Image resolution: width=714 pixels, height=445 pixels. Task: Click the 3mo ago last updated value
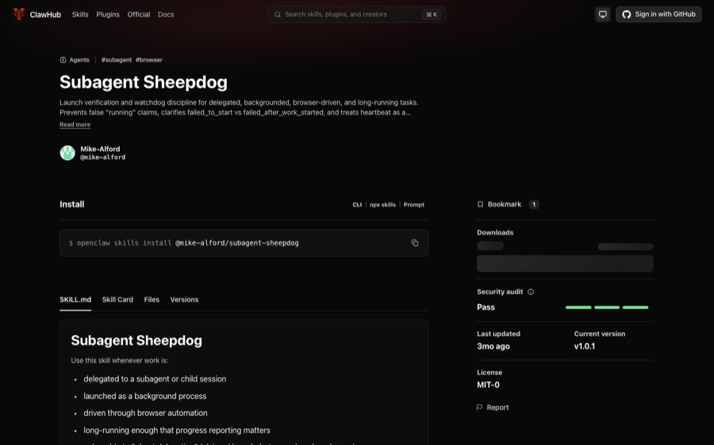(x=493, y=346)
